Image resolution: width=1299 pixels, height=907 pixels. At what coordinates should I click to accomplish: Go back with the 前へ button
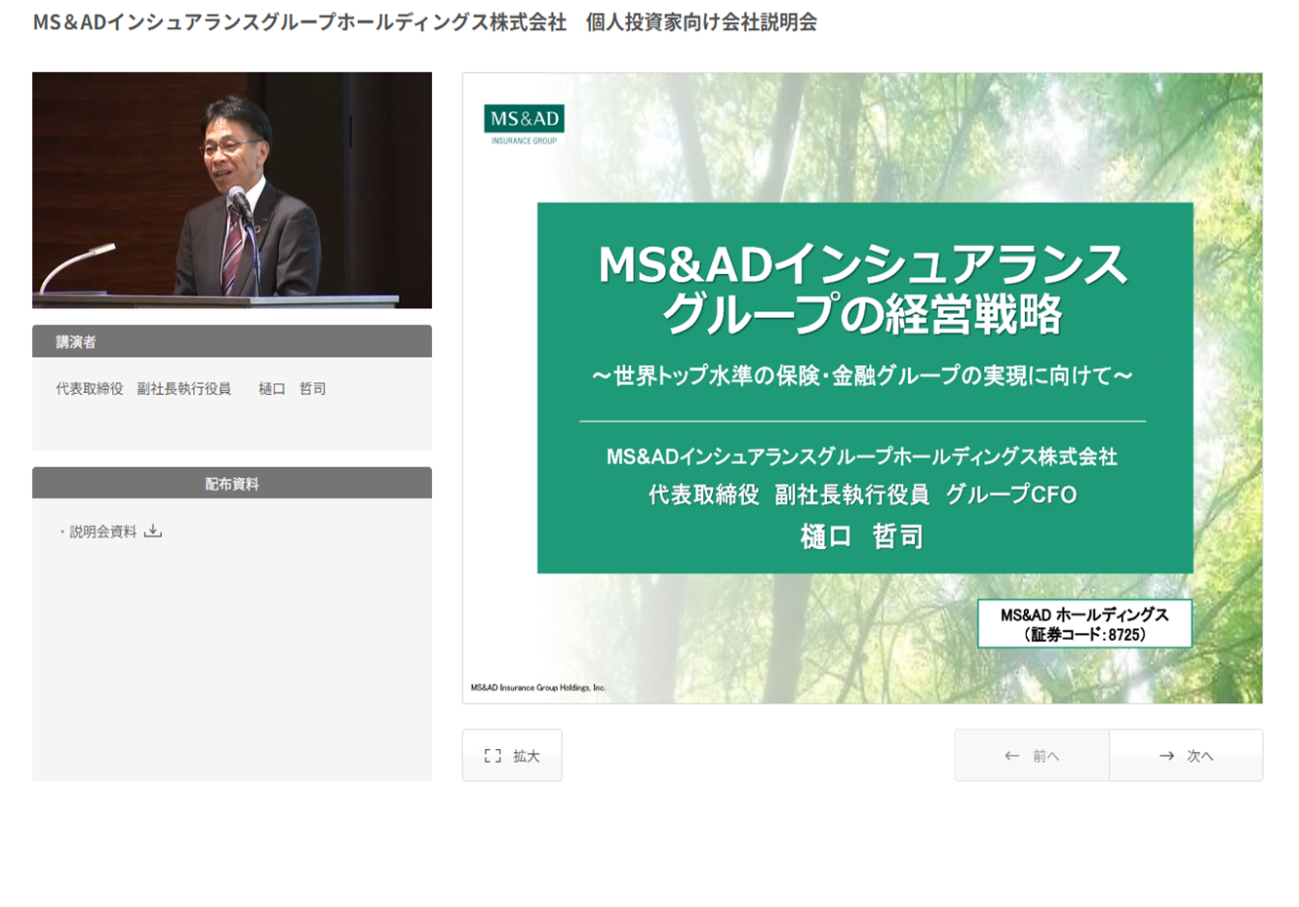point(1032,755)
